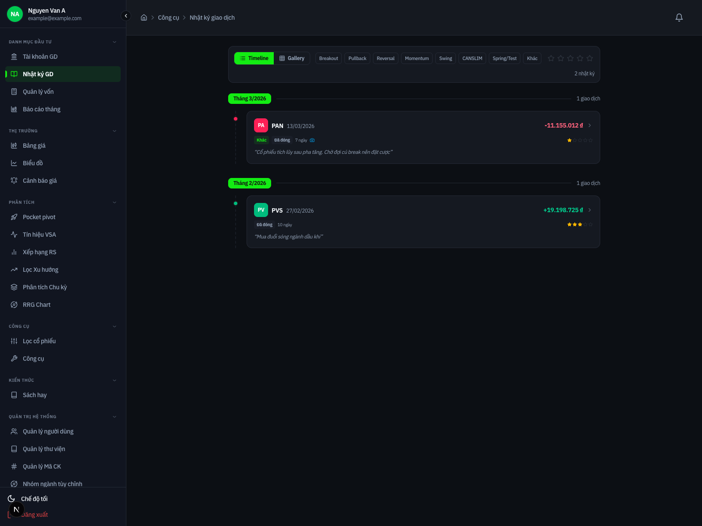
Task: Click the camera icon on PAN entry
Action: (312, 140)
